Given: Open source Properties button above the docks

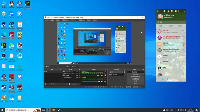Looking at the screenshot, I should [x=68, y=66].
